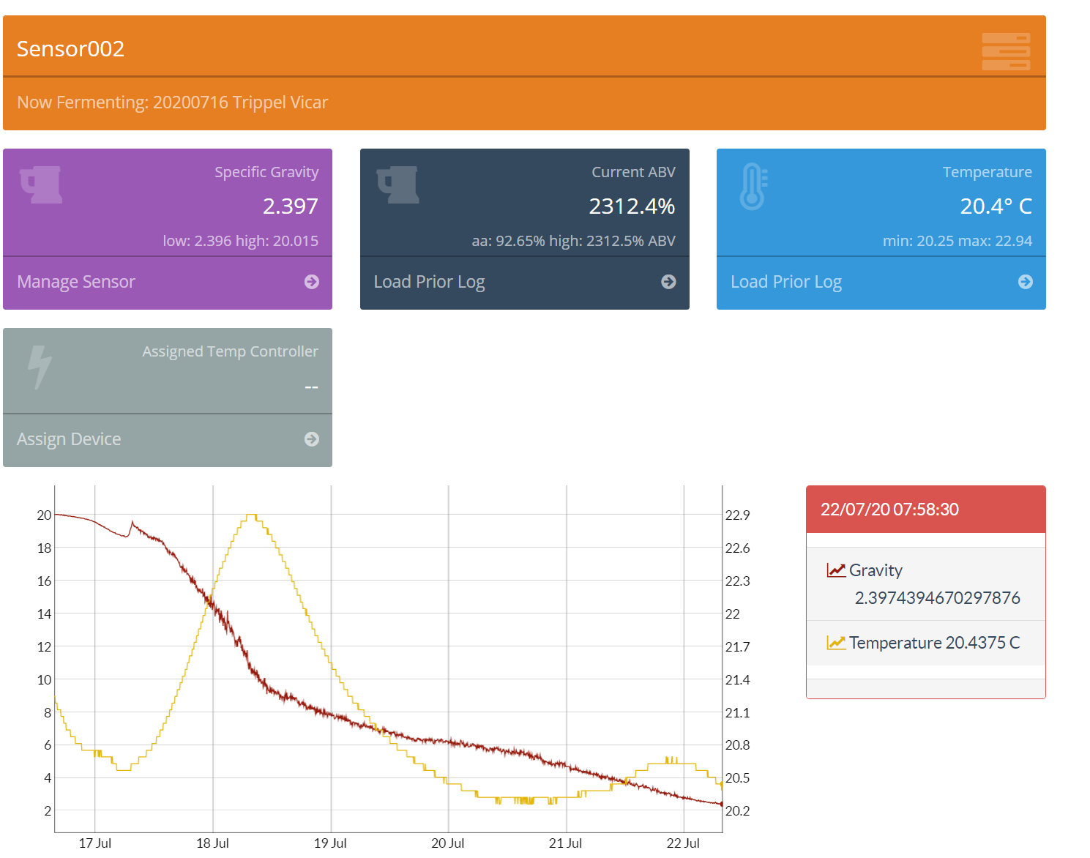This screenshot has height=858, width=1090.
Task: Click the 14 label on the gravity axis
Action: [x=45, y=614]
